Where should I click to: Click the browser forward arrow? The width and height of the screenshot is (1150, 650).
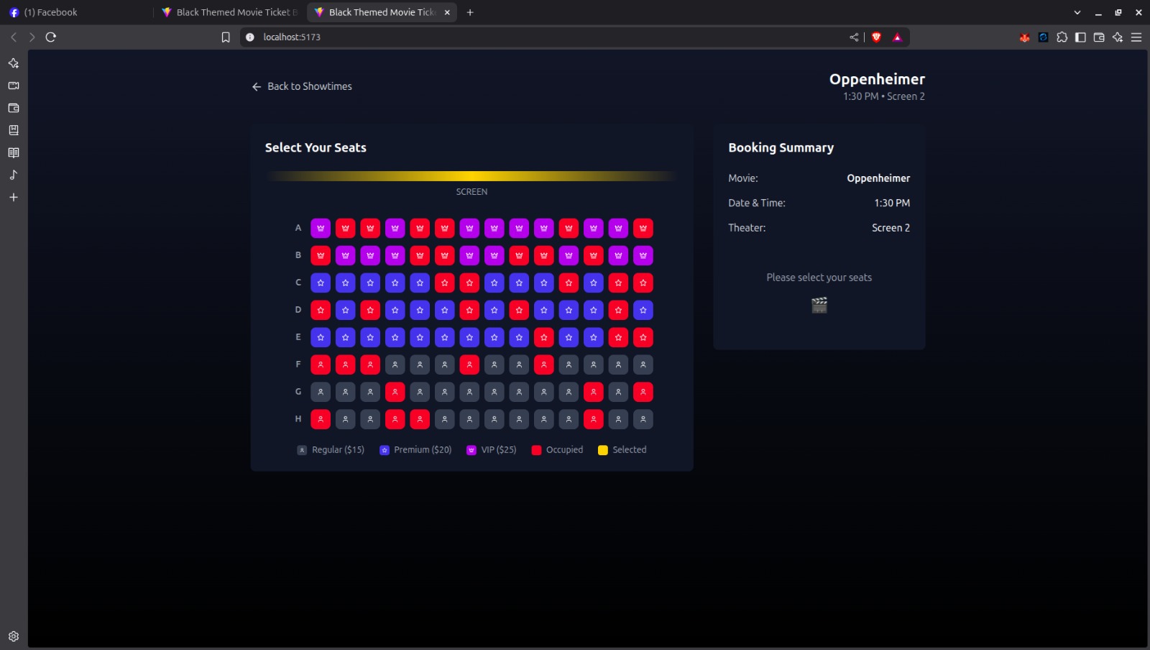tap(32, 37)
